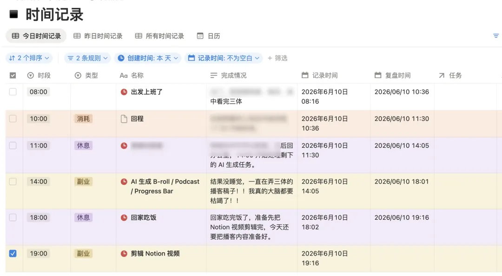Click the select icon in 类型 header
The width and height of the screenshot is (502, 276).
coord(78,75)
